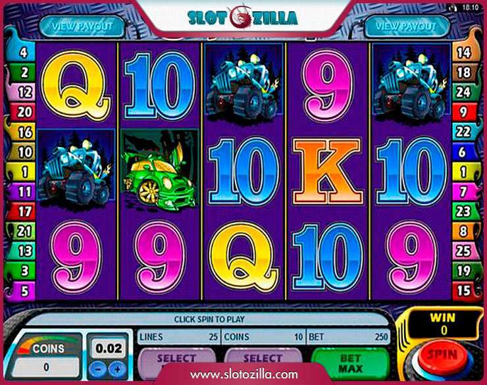487x385 pixels.
Task: Click the monster truck symbol on reel five
Action: pyautogui.click(x=411, y=83)
